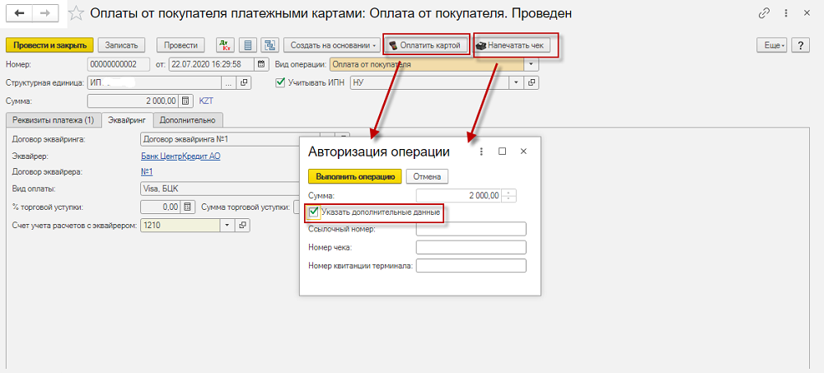Viewport: 824px width, 373px height.
Task: Select the Эквайринг tab
Action: [127, 119]
